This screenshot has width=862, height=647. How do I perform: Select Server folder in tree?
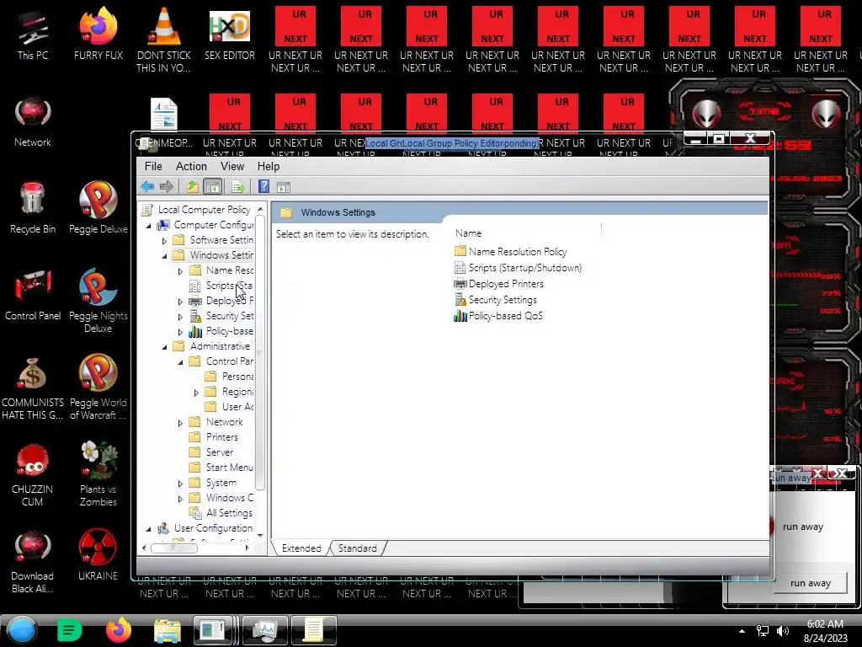click(x=220, y=452)
